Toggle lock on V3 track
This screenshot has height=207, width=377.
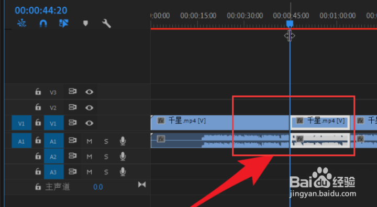38,92
